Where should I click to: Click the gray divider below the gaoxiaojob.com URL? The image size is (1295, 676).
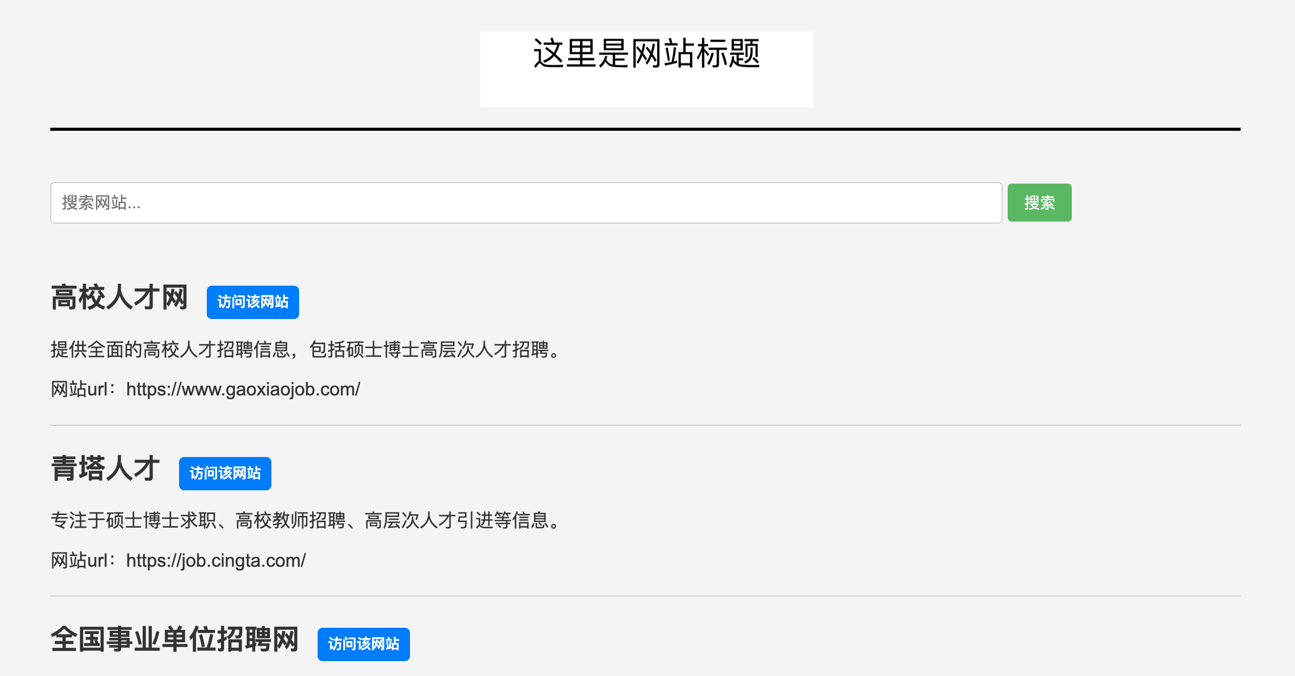(x=645, y=425)
